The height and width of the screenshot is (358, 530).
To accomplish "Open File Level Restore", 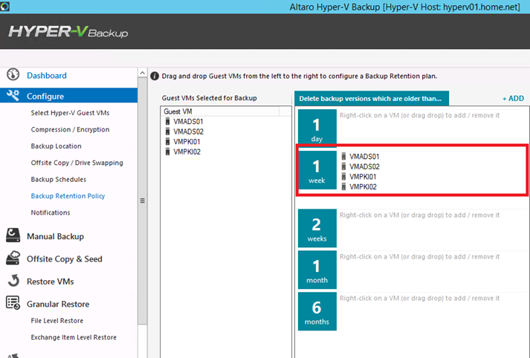I will (56, 321).
